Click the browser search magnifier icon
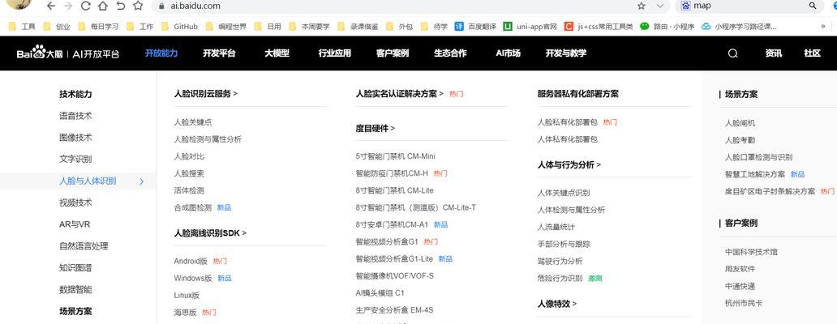Image resolution: width=837 pixels, height=324 pixels. tap(813, 6)
